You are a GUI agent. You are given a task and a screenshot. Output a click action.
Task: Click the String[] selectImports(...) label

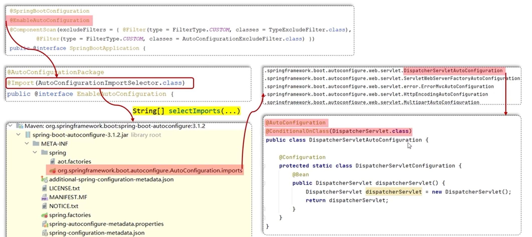click(186, 111)
